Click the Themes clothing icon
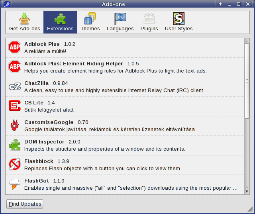255x214 pixels. coord(90,19)
